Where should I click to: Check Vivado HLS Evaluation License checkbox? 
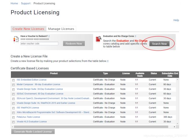pos(13,122)
